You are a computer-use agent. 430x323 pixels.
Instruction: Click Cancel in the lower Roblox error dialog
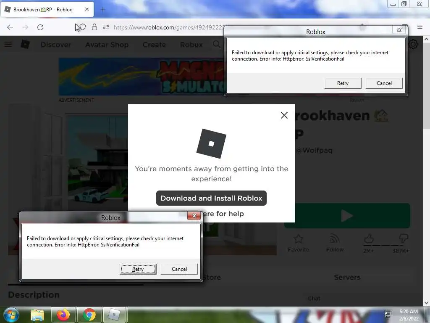[x=179, y=269]
